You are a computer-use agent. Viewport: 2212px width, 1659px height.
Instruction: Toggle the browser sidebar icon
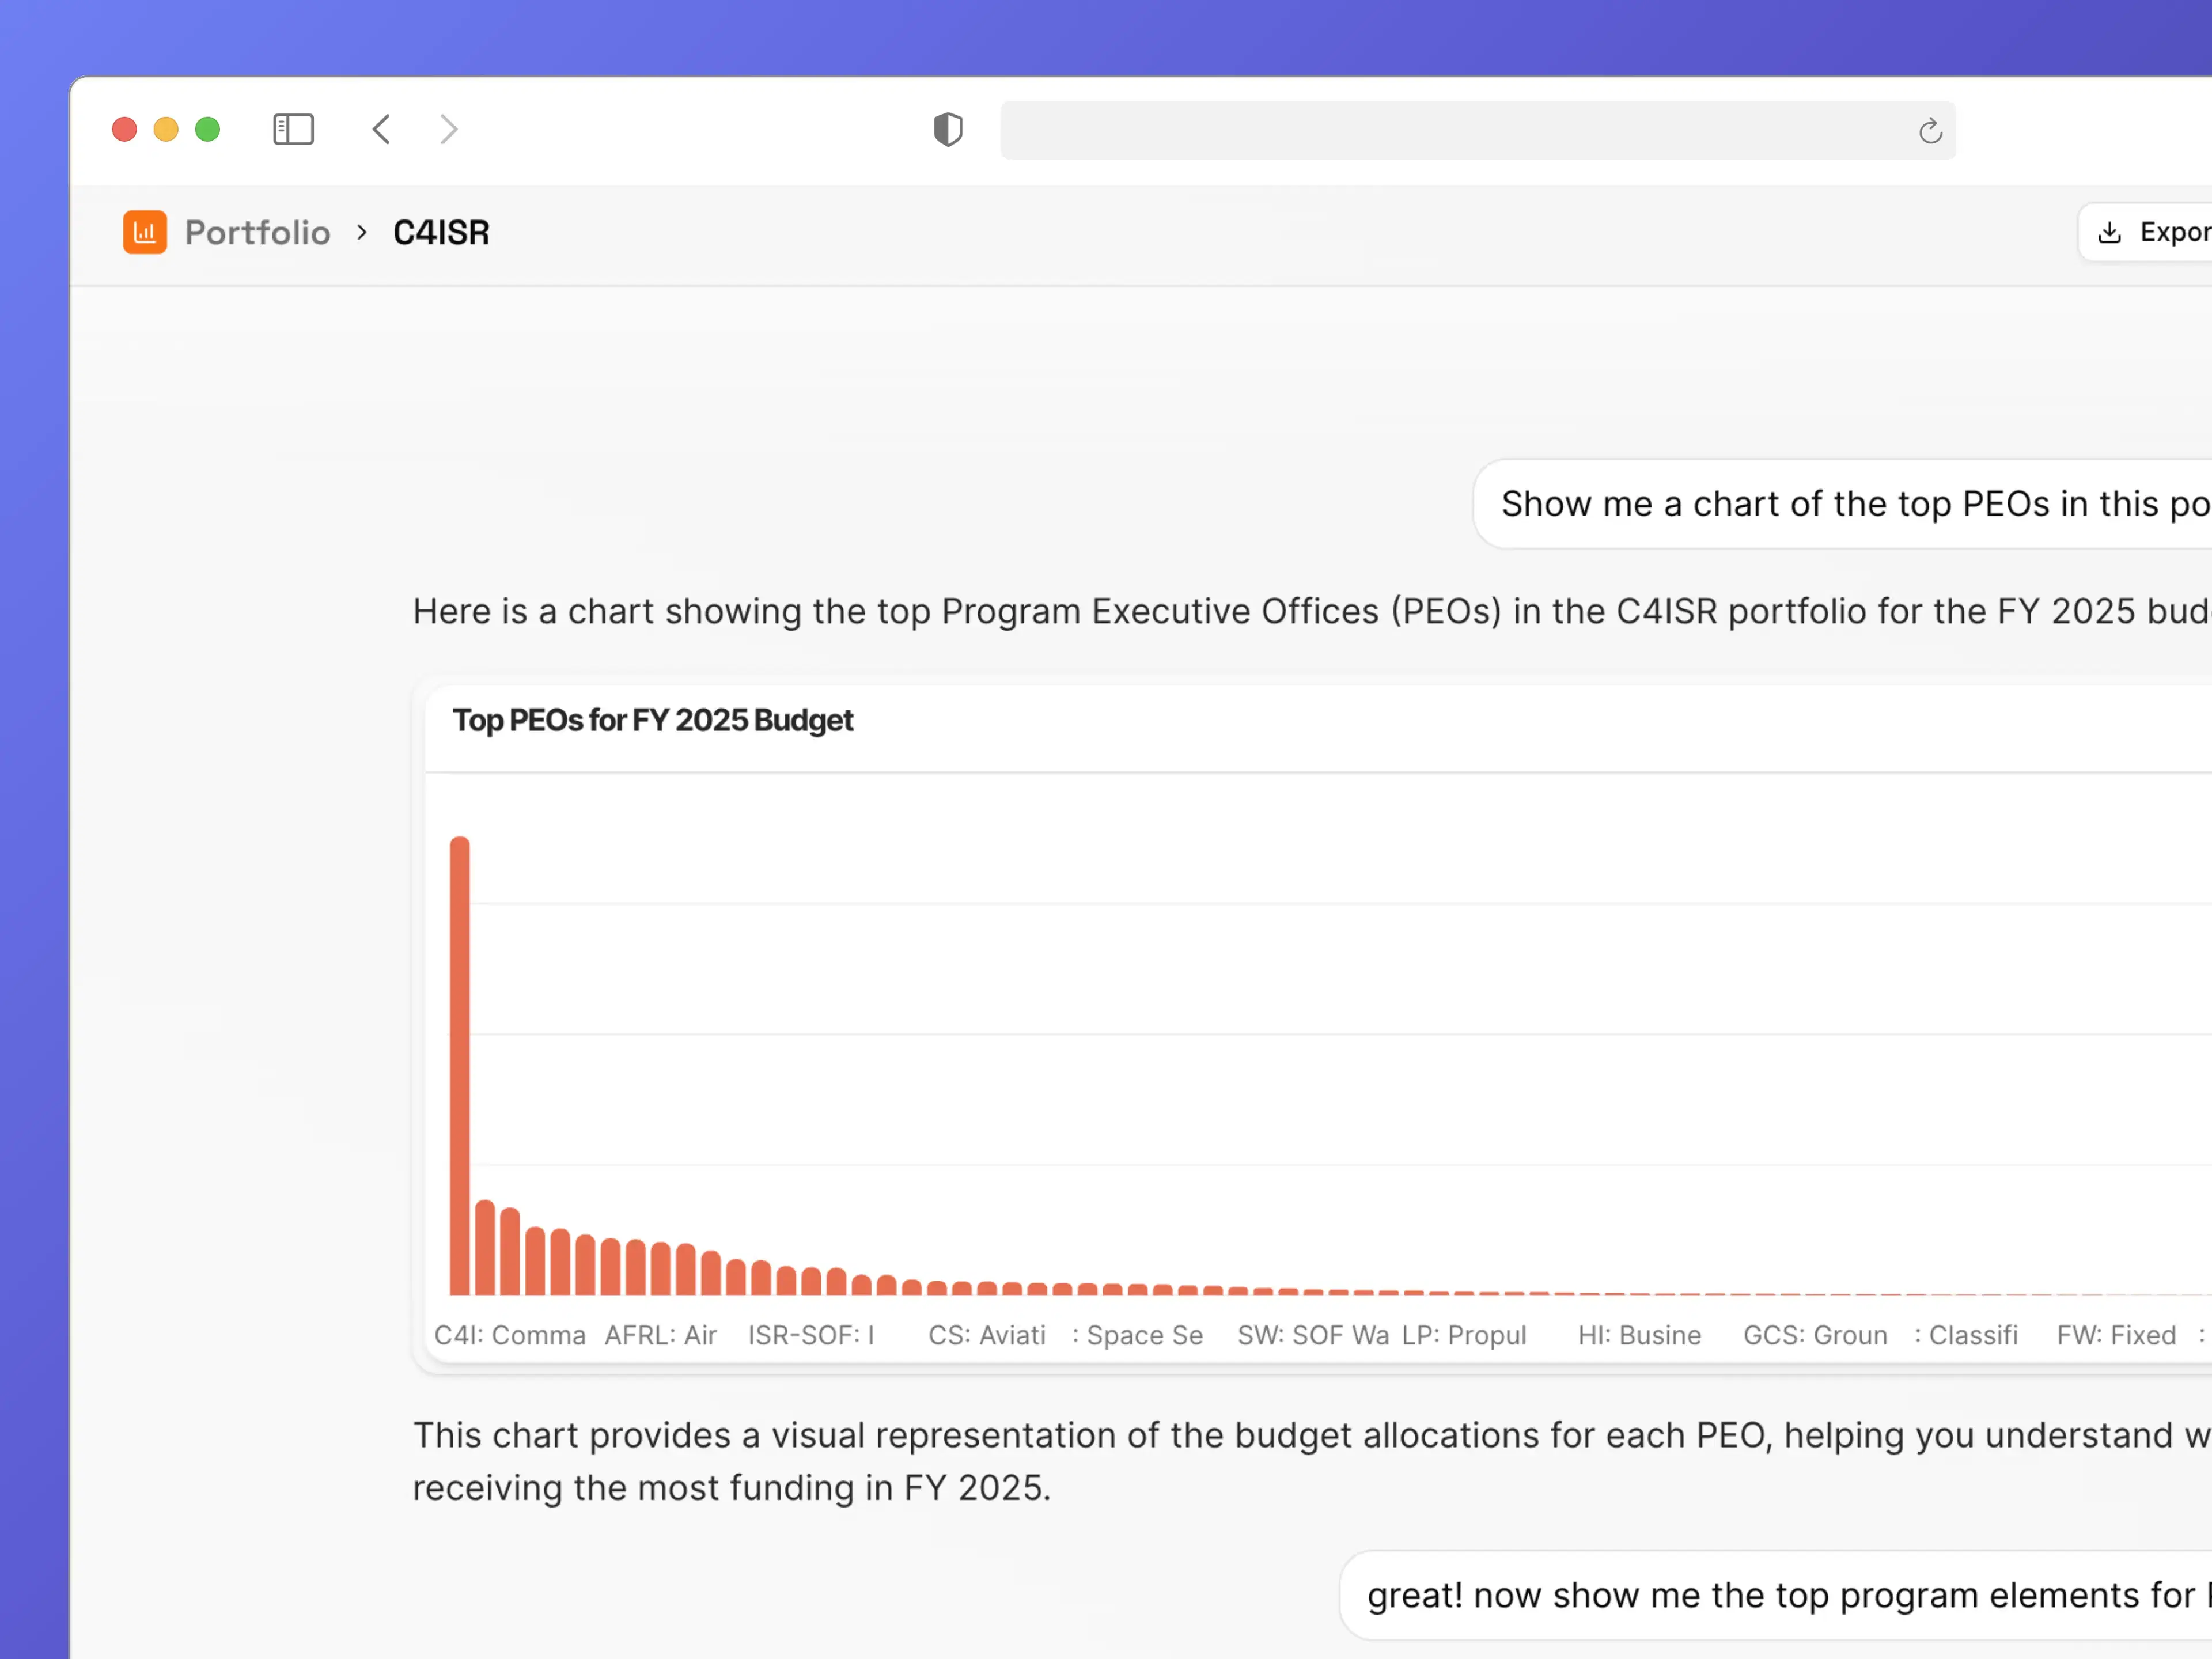click(293, 129)
